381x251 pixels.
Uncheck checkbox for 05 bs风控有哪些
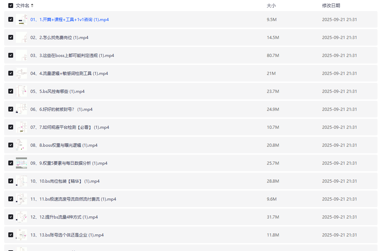pos(11,91)
